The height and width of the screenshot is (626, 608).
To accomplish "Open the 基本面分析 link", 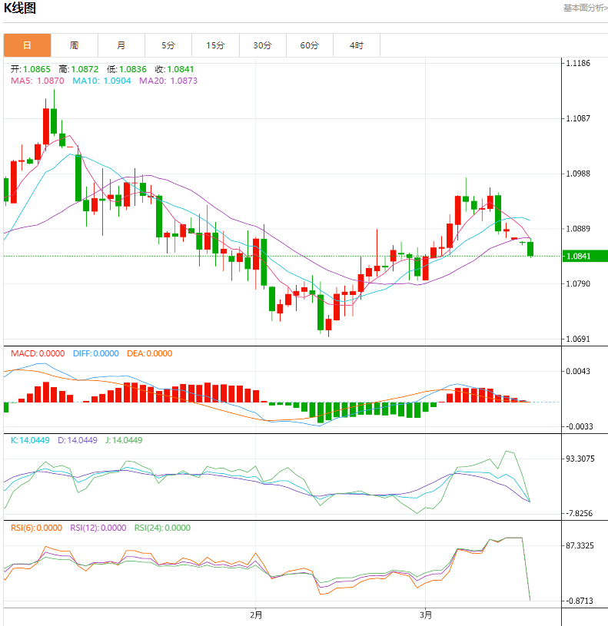I will tap(585, 8).
